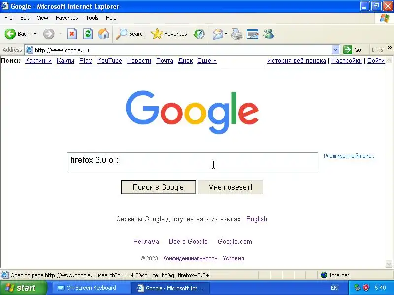
Task: Print the page with printer icon
Action: tap(237, 34)
